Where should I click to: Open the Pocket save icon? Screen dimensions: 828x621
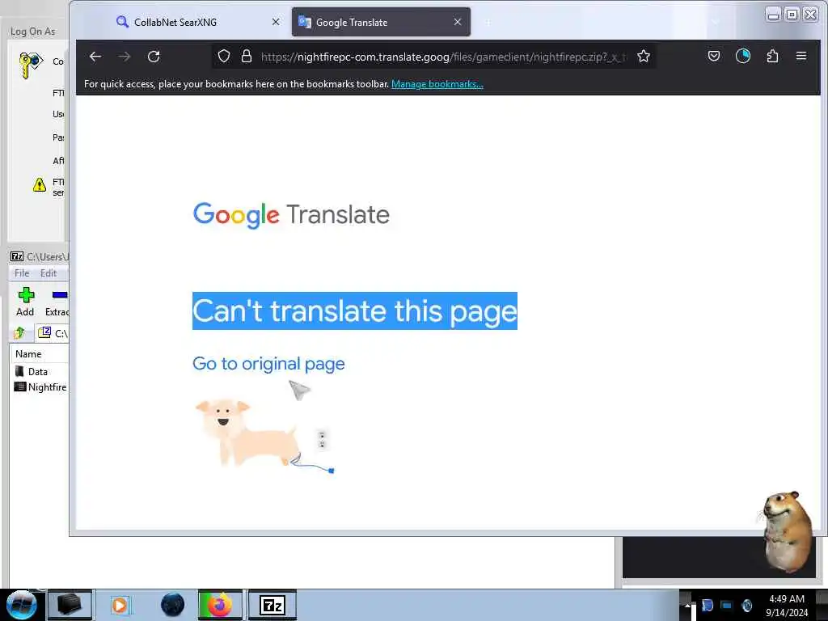click(713, 56)
